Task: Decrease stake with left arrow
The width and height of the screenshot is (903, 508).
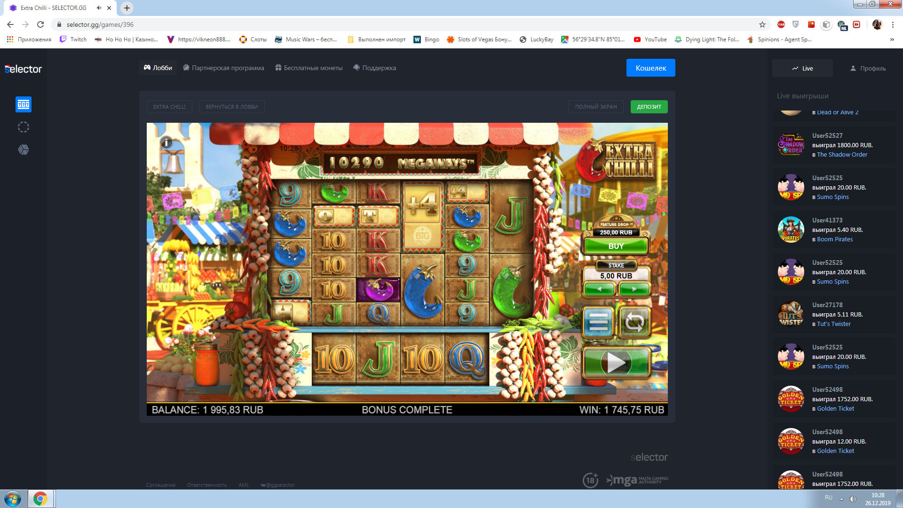Action: (x=599, y=289)
